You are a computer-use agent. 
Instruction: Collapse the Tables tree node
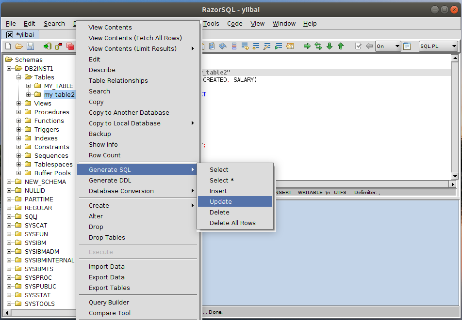point(19,77)
